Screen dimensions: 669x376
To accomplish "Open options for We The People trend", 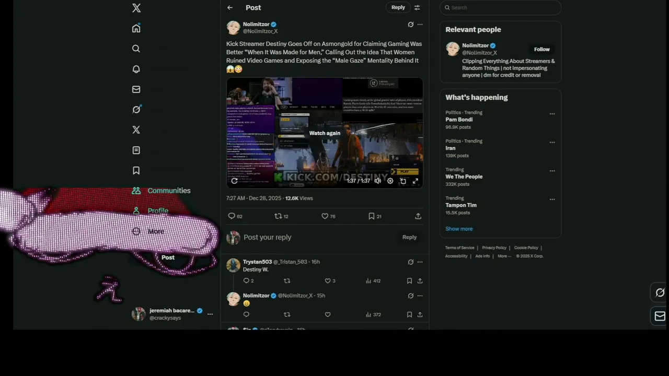I will point(552,171).
